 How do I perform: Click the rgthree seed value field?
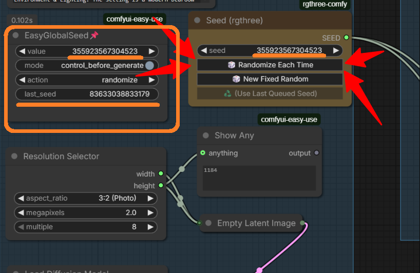click(270, 50)
